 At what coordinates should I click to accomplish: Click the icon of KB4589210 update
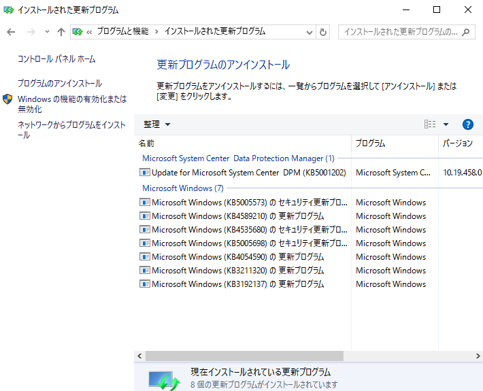pos(144,216)
